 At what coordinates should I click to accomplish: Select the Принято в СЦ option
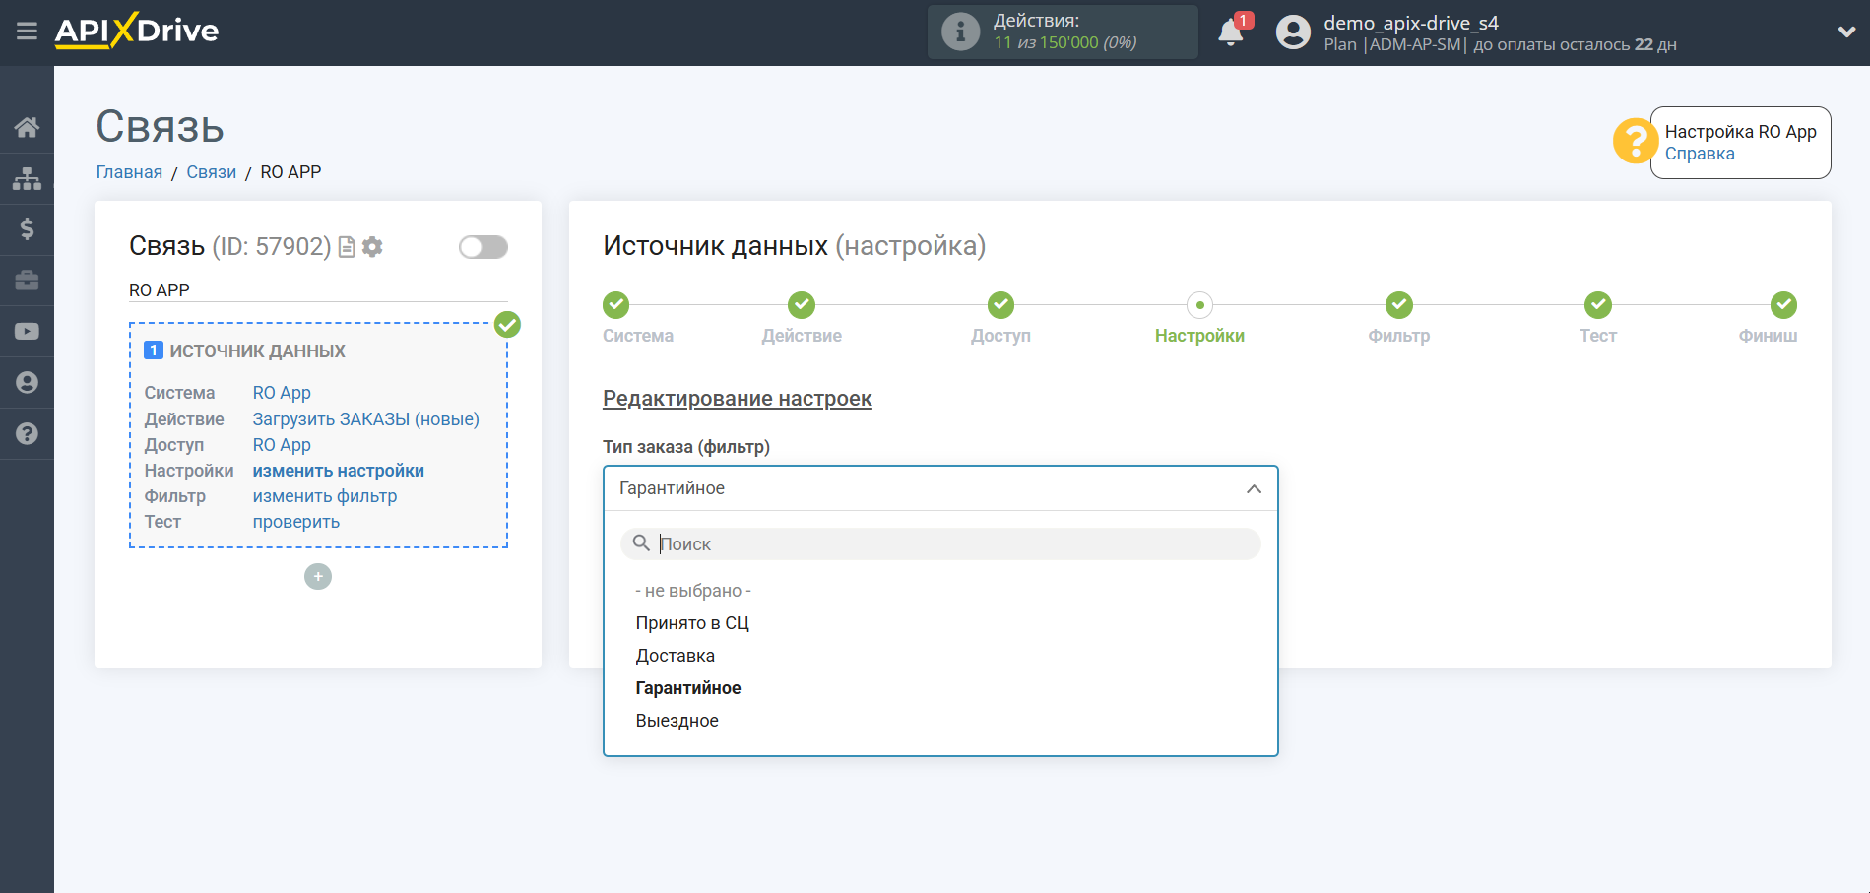pyautogui.click(x=692, y=623)
